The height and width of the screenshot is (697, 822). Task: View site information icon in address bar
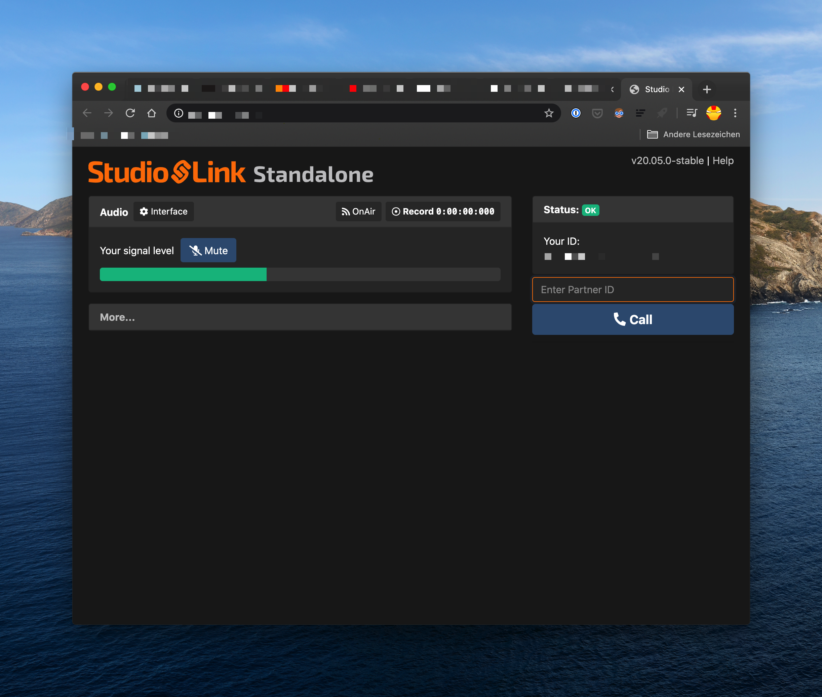point(179,113)
